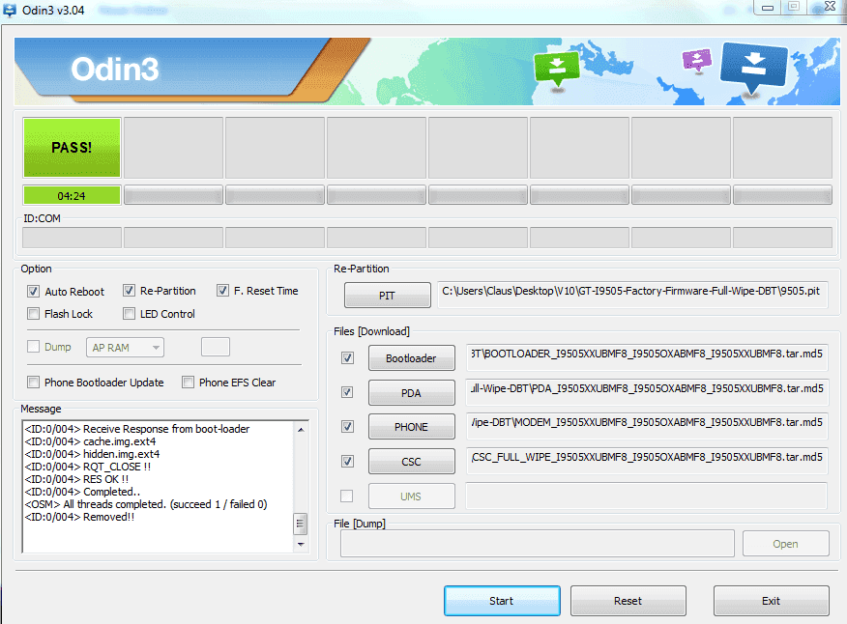This screenshot has width=847, height=624.
Task: Click the message log scroll up arrow
Action: click(301, 430)
